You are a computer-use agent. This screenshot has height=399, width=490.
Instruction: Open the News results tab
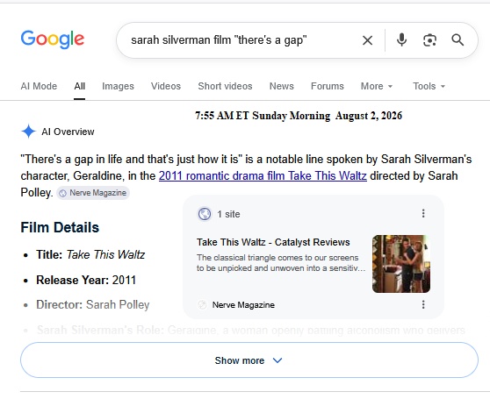tap(282, 86)
